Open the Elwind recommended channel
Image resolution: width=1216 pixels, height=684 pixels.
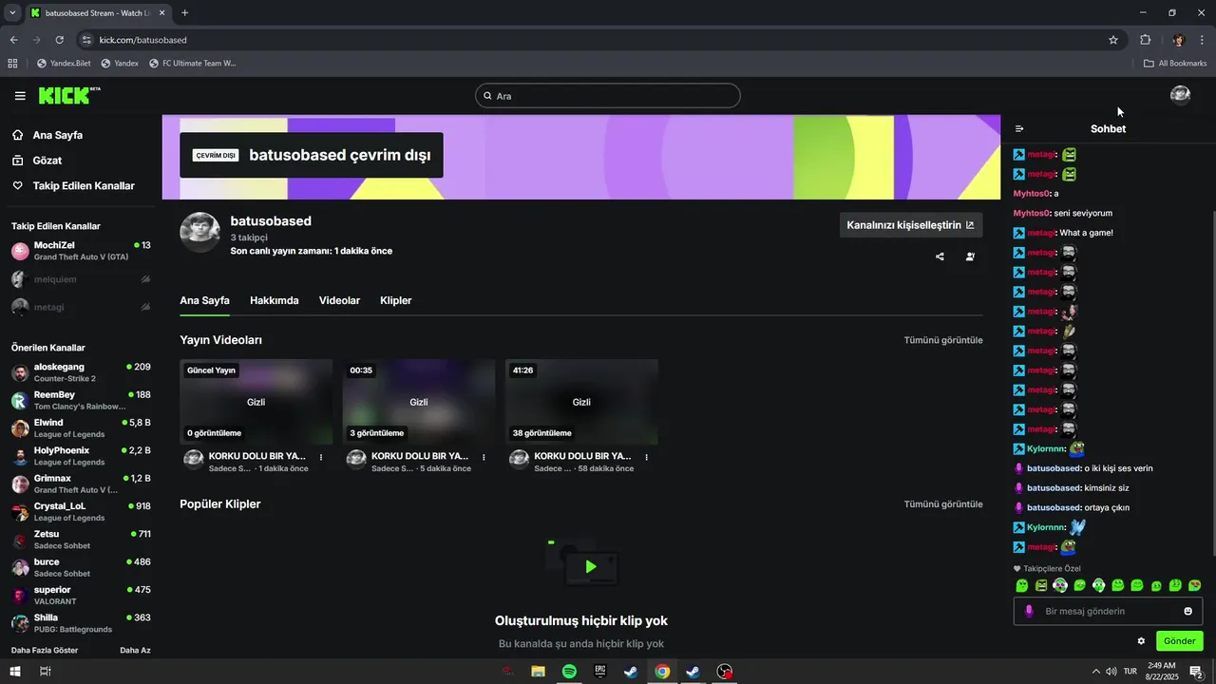[x=81, y=427]
